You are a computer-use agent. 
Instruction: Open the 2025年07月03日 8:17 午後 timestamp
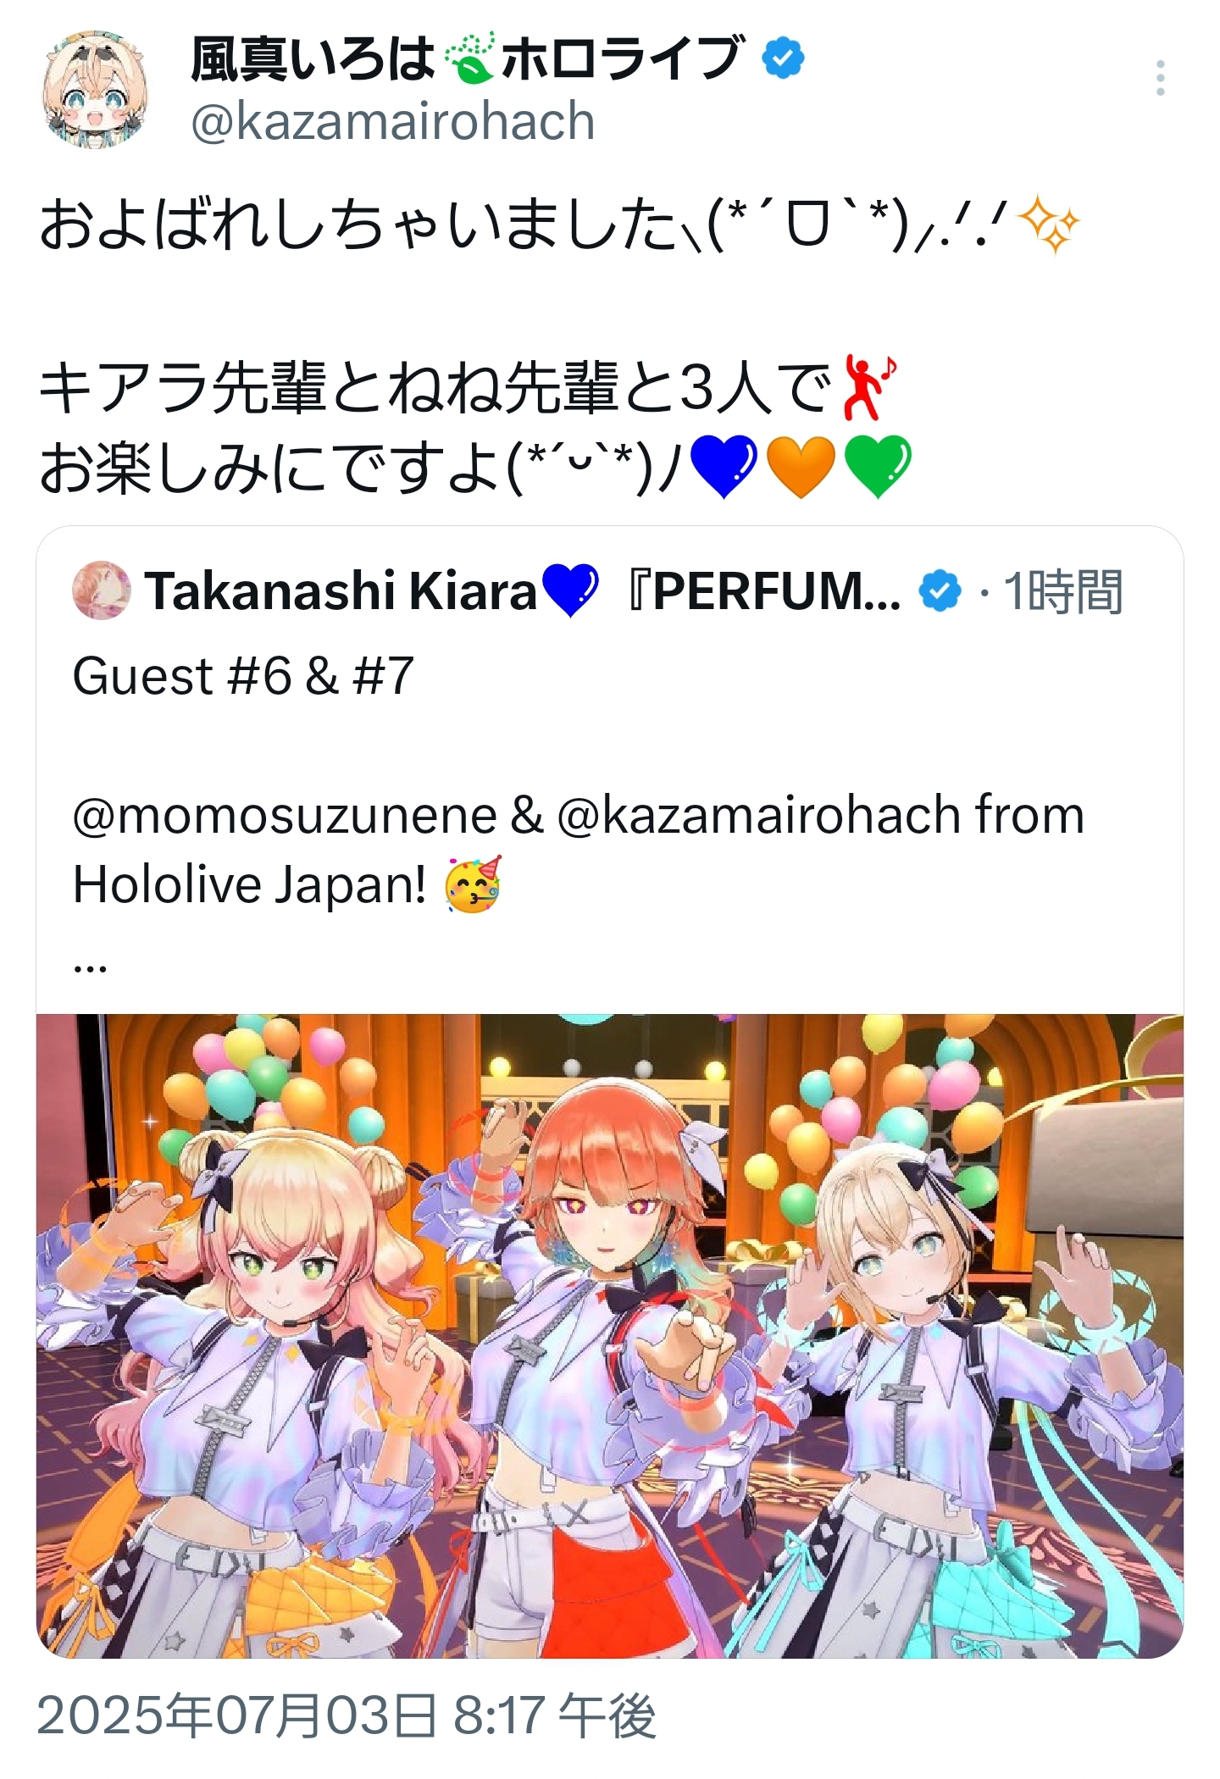pyautogui.click(x=347, y=1716)
